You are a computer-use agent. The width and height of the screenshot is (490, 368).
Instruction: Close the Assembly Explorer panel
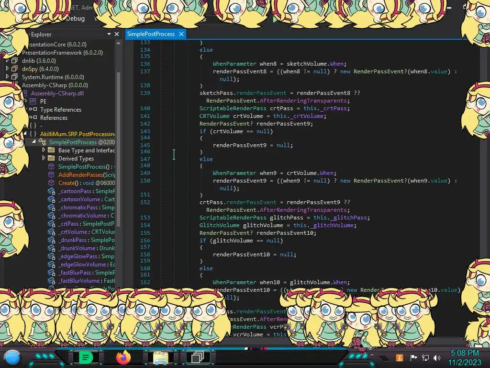tap(117, 34)
